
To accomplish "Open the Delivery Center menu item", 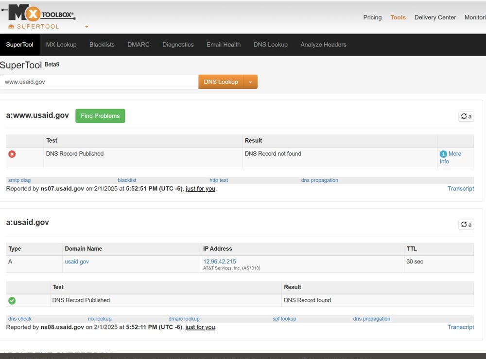I will tap(435, 17).
